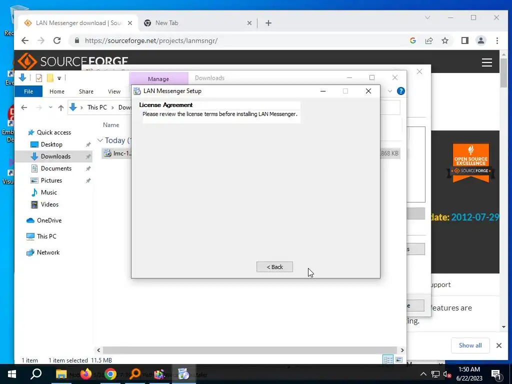Switch to Large icons view in Explorer status bar

[x=399, y=360]
